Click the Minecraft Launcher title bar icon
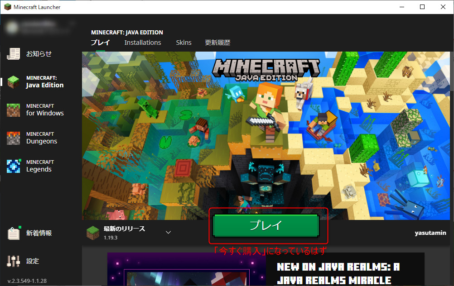This screenshot has height=286, width=454. pyautogui.click(x=8, y=7)
